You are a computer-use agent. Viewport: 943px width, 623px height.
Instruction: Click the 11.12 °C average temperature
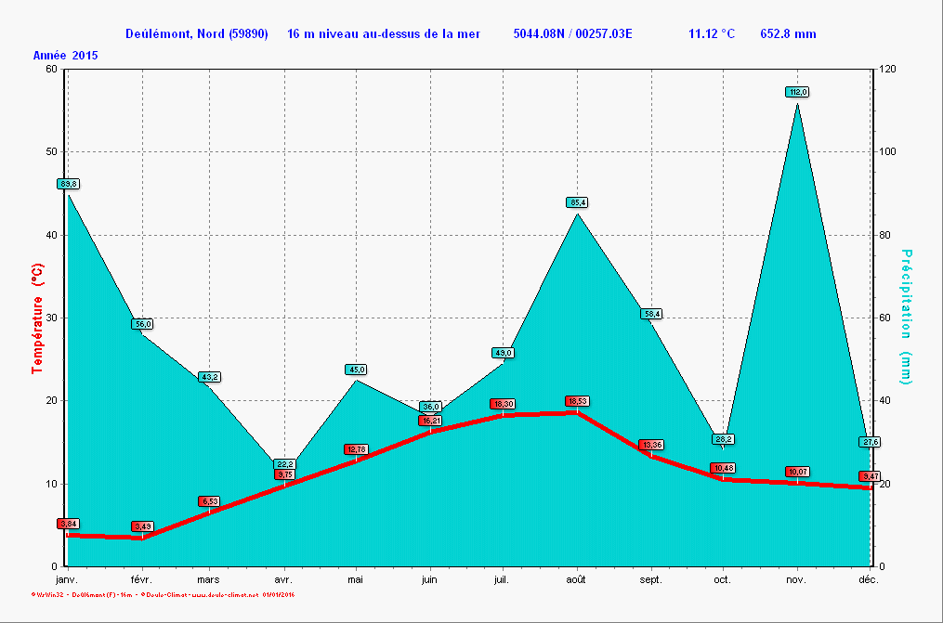[712, 34]
